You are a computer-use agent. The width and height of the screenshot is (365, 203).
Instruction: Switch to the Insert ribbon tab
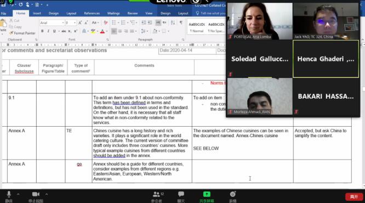click(37, 13)
